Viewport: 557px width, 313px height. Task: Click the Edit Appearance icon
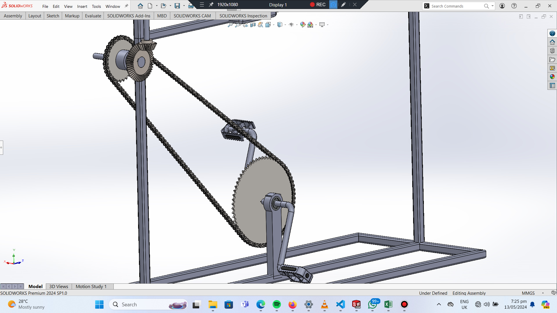(x=303, y=25)
